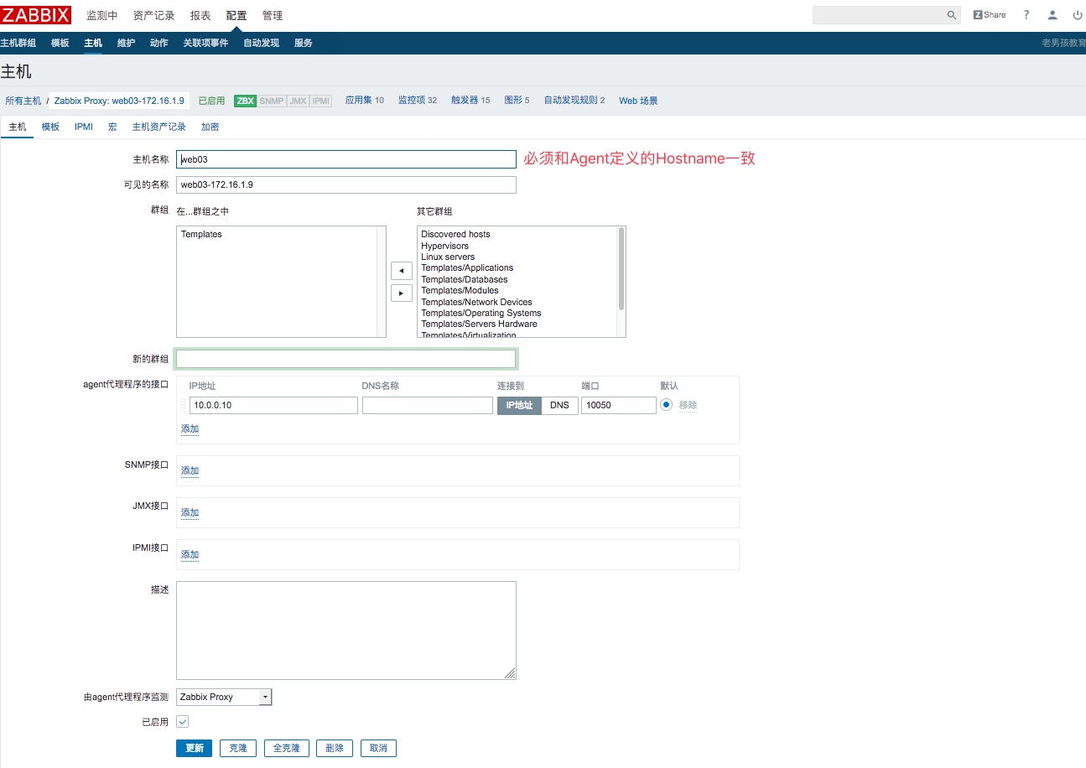
Task: Go to 自动发现 submenu
Action: click(x=261, y=43)
